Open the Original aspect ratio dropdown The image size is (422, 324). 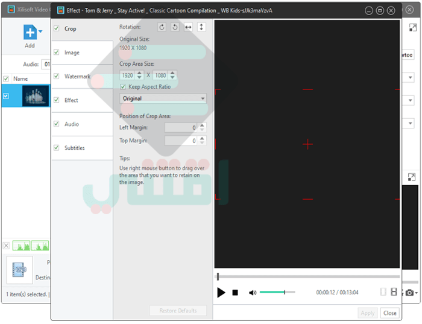(x=163, y=98)
